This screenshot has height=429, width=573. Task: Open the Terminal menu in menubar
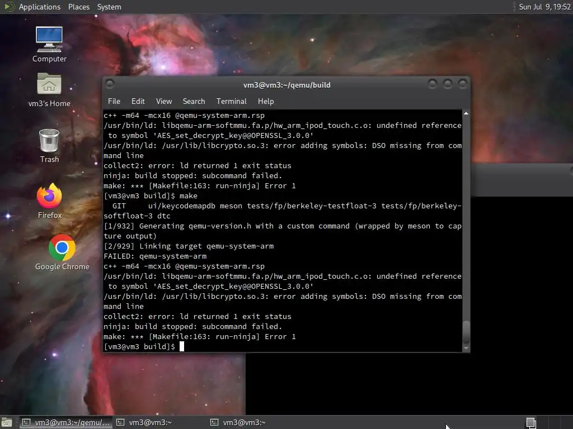tap(231, 101)
